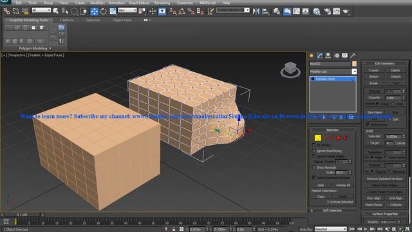Screen dimensions: 412x232
Task: Activate the Select and Scale tool
Action: (113, 11)
